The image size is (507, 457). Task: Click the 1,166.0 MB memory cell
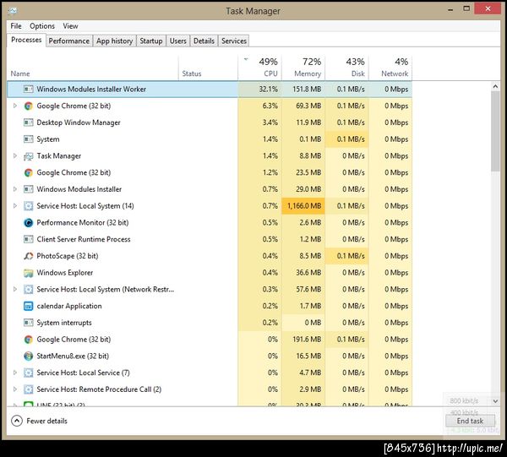tap(303, 206)
